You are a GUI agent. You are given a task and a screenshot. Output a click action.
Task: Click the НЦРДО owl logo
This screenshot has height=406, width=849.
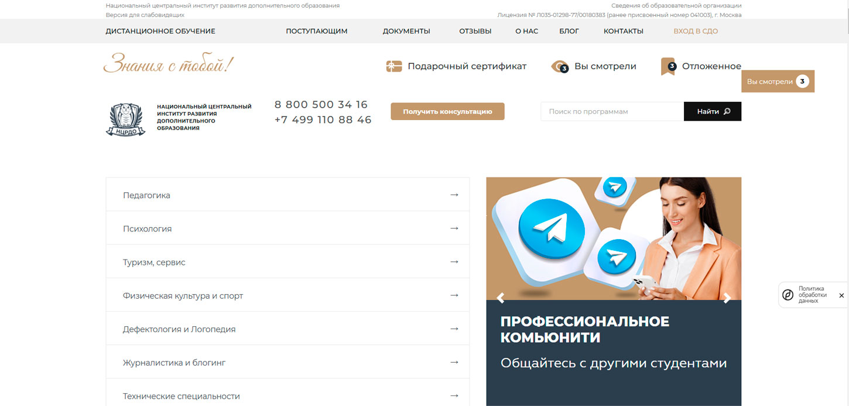[125, 120]
